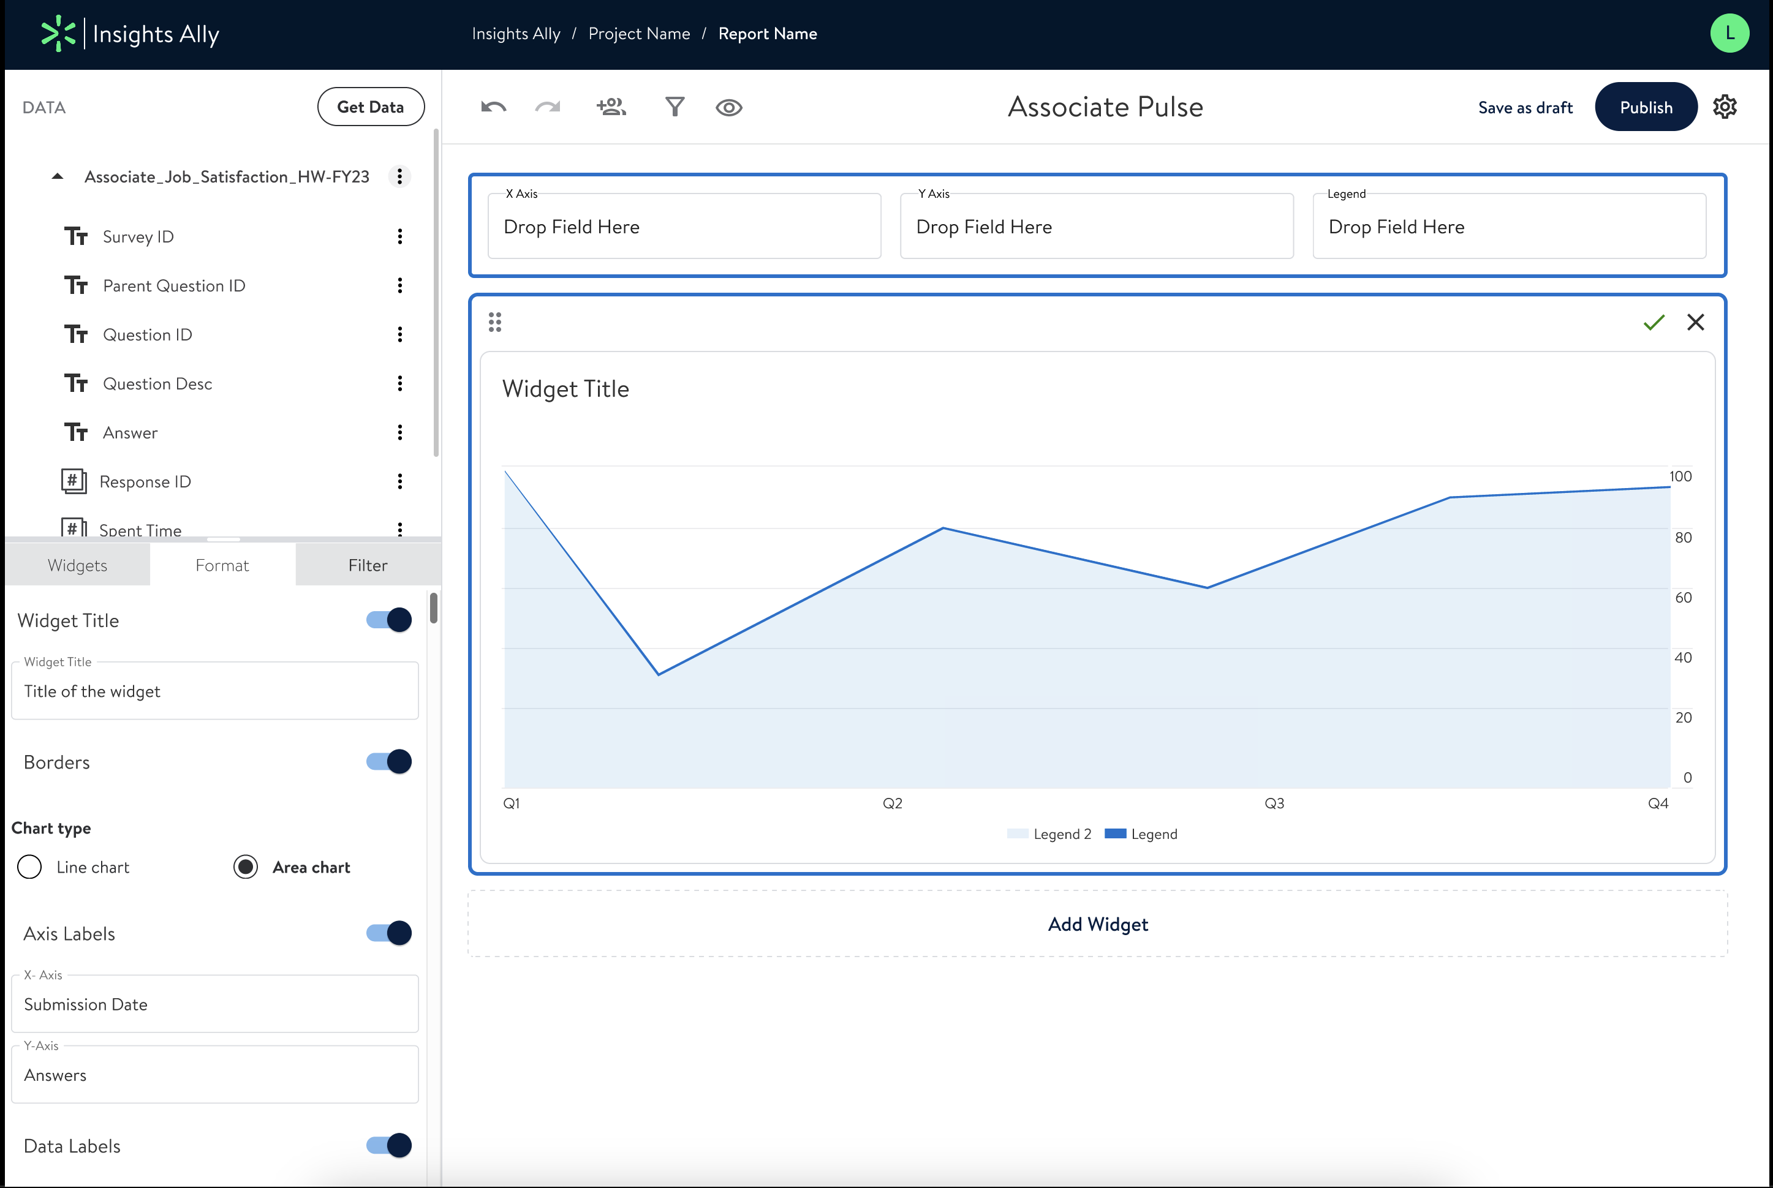Click the Get Data button
The width and height of the screenshot is (1773, 1188).
(370, 107)
